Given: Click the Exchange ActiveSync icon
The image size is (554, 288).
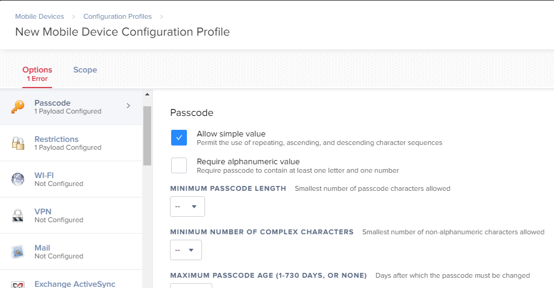Looking at the screenshot, I should 18,284.
